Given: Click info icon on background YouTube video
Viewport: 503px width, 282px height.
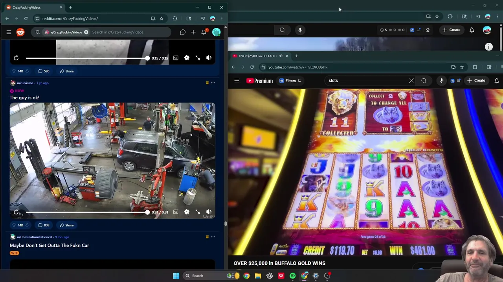Looking at the screenshot, I should click(489, 47).
